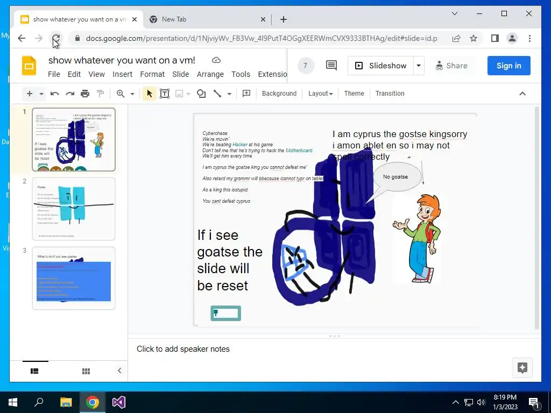Click the insert image icon
The height and width of the screenshot is (413, 551).
pos(179,94)
